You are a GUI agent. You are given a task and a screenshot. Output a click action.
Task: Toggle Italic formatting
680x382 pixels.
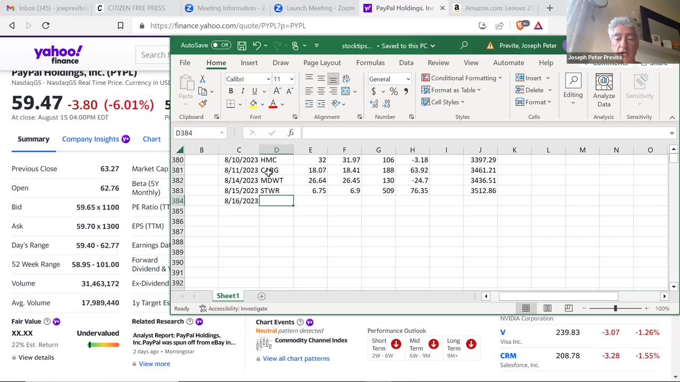(242, 91)
